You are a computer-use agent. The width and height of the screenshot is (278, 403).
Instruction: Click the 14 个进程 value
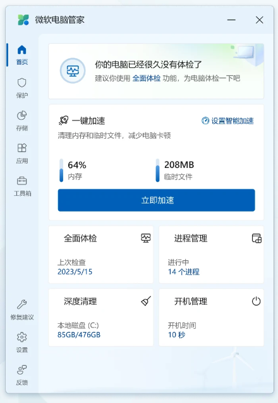[x=184, y=272]
